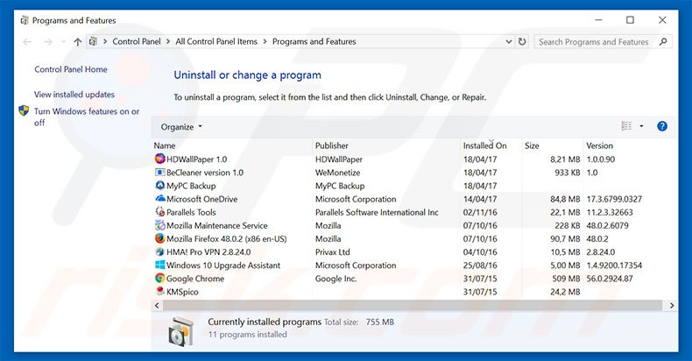Open the recent locations dropdown arrow
This screenshot has width=692, height=361.
[64, 42]
